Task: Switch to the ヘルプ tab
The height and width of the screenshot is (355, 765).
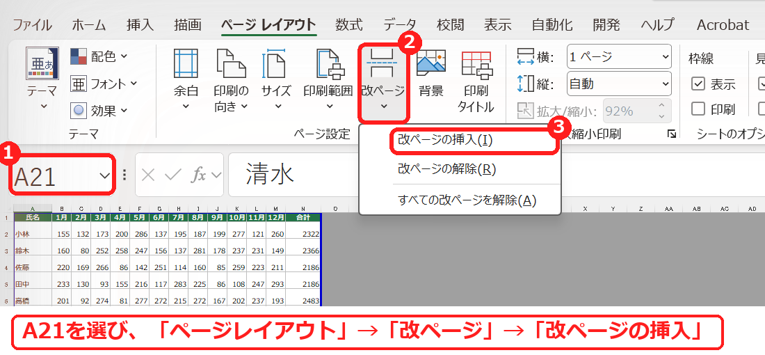Action: 658,24
